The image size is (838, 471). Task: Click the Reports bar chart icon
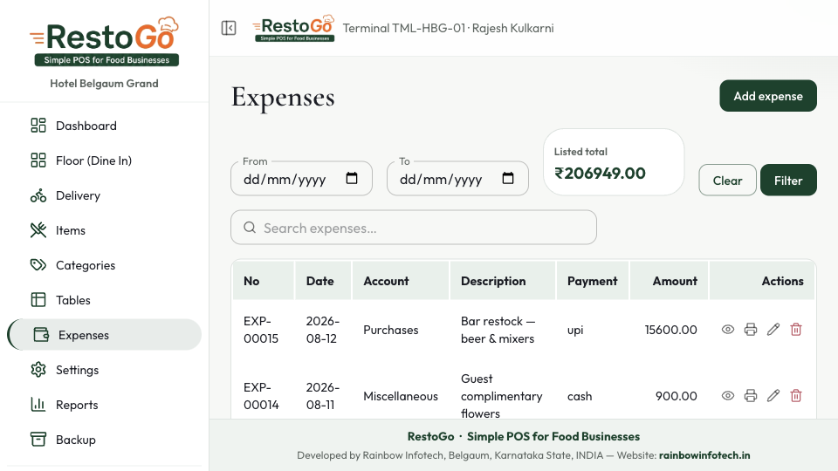point(38,405)
